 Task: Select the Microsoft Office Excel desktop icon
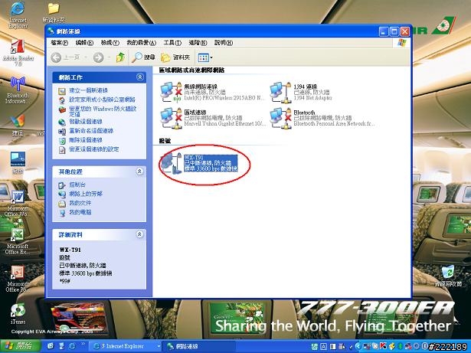[18, 241]
